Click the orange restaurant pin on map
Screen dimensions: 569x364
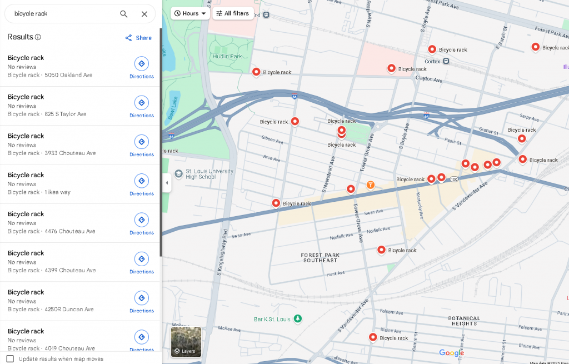point(370,185)
